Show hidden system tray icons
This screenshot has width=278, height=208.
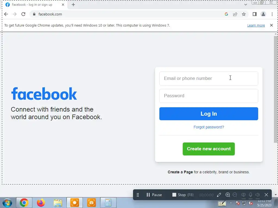(x=231, y=203)
